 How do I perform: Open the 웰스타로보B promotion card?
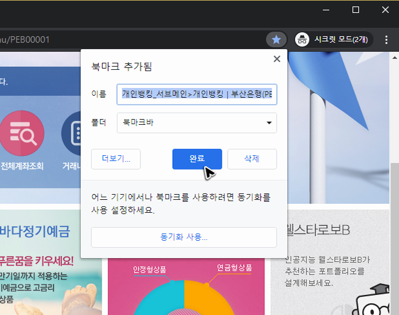pyautogui.click(x=330, y=262)
